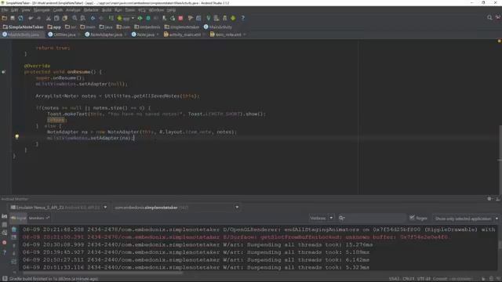
Task: Click the Paste icon in toolbar
Action: 64,18
